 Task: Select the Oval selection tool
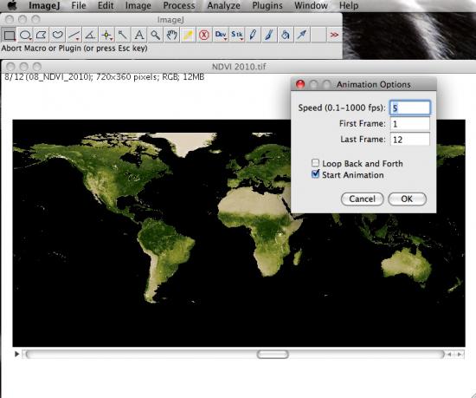point(25,36)
